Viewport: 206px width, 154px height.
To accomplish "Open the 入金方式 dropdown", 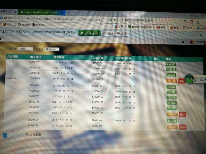I will click(x=52, y=49).
